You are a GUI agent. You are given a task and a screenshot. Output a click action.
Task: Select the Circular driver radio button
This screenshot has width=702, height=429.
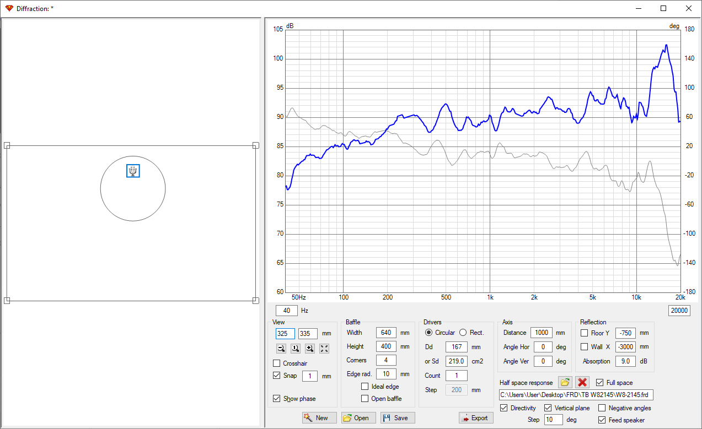pos(428,333)
